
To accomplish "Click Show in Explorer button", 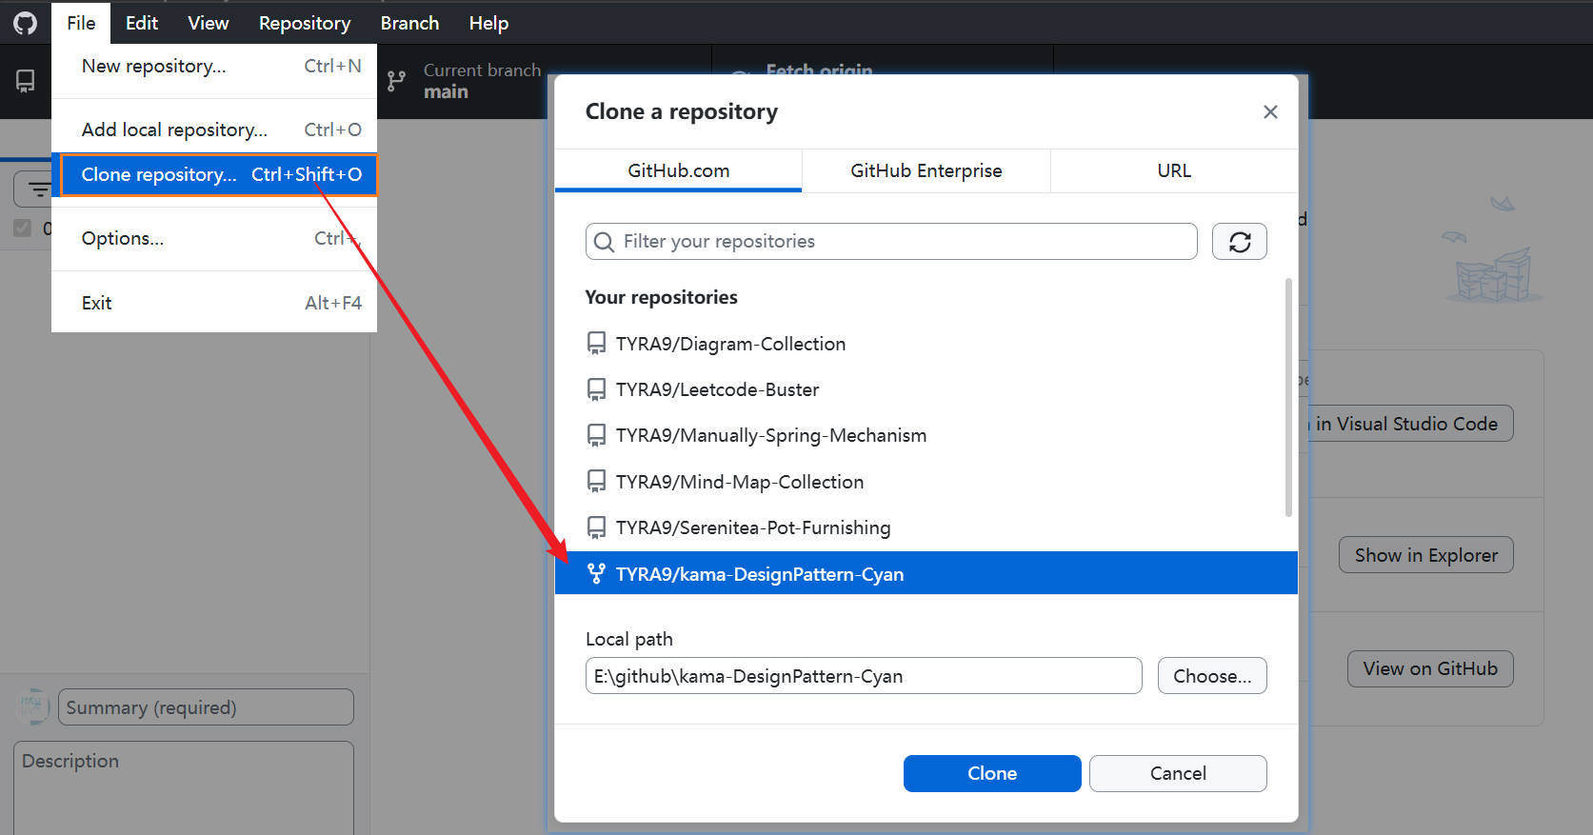I will pos(1426,555).
